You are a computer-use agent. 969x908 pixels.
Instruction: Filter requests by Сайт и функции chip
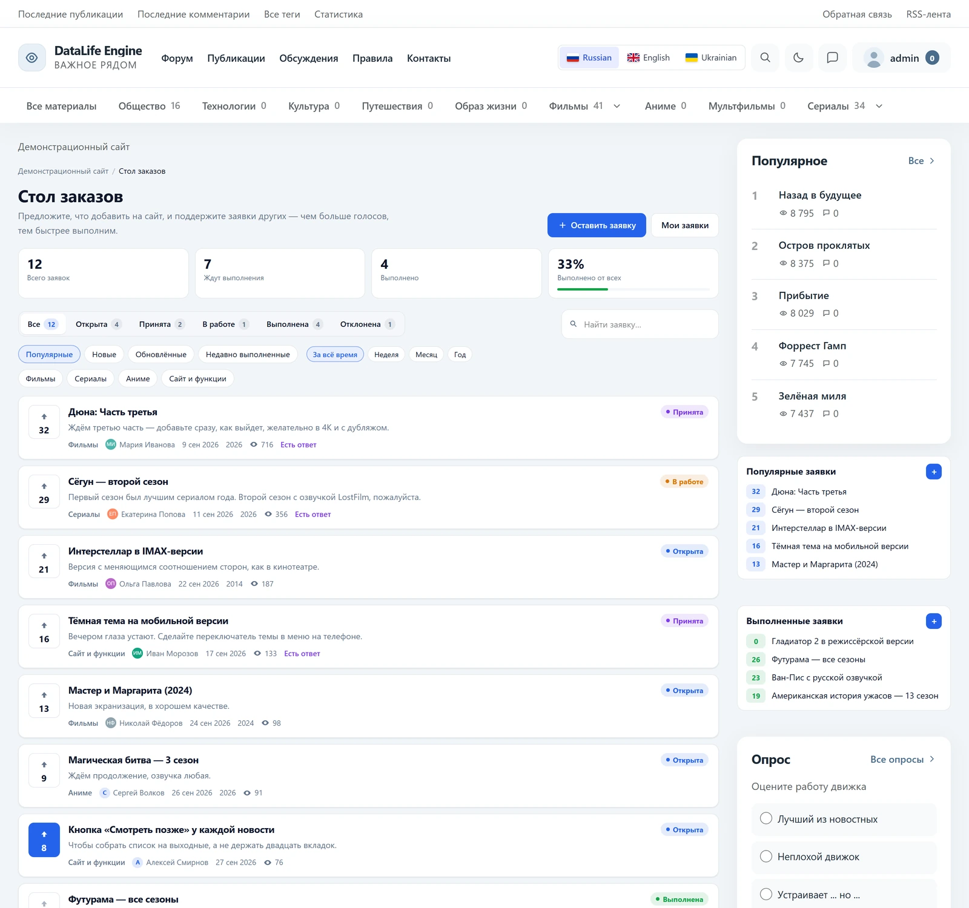[x=197, y=378]
